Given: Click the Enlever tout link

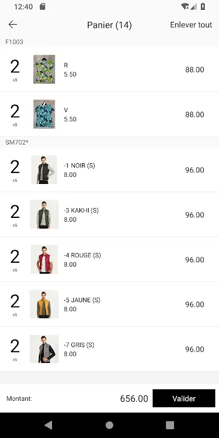Looking at the screenshot, I should pyautogui.click(x=191, y=25).
